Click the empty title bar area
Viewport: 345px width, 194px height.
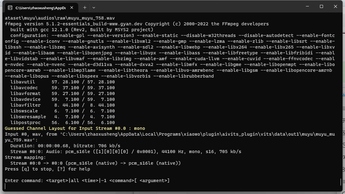pyautogui.click(x=199, y=7)
